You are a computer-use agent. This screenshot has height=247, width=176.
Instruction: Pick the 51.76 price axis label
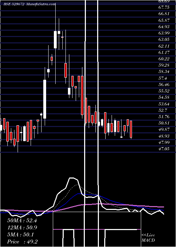click(x=164, y=117)
